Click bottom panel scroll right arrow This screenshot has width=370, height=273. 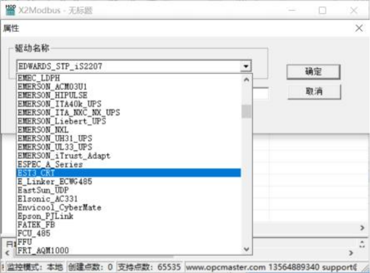tap(351, 253)
